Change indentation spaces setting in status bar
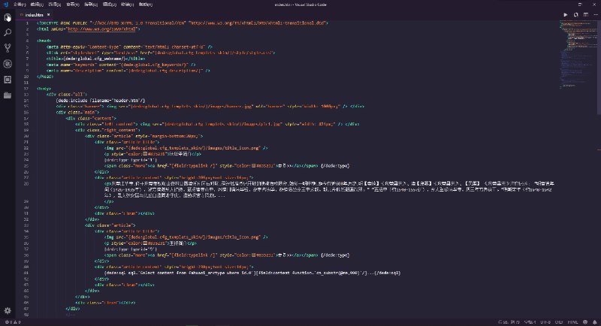Image resolution: width=601 pixels, height=326 pixels. tap(530, 322)
